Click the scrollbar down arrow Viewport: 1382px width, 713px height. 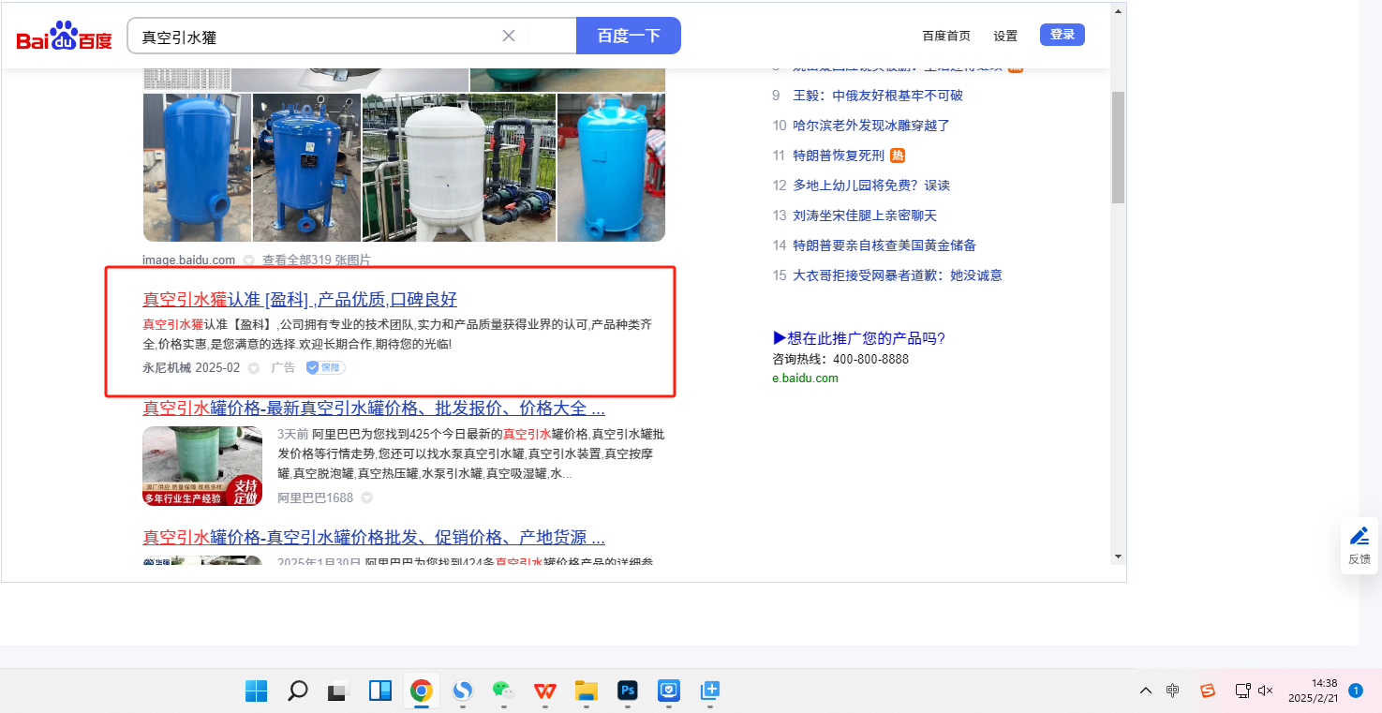[x=1118, y=556]
